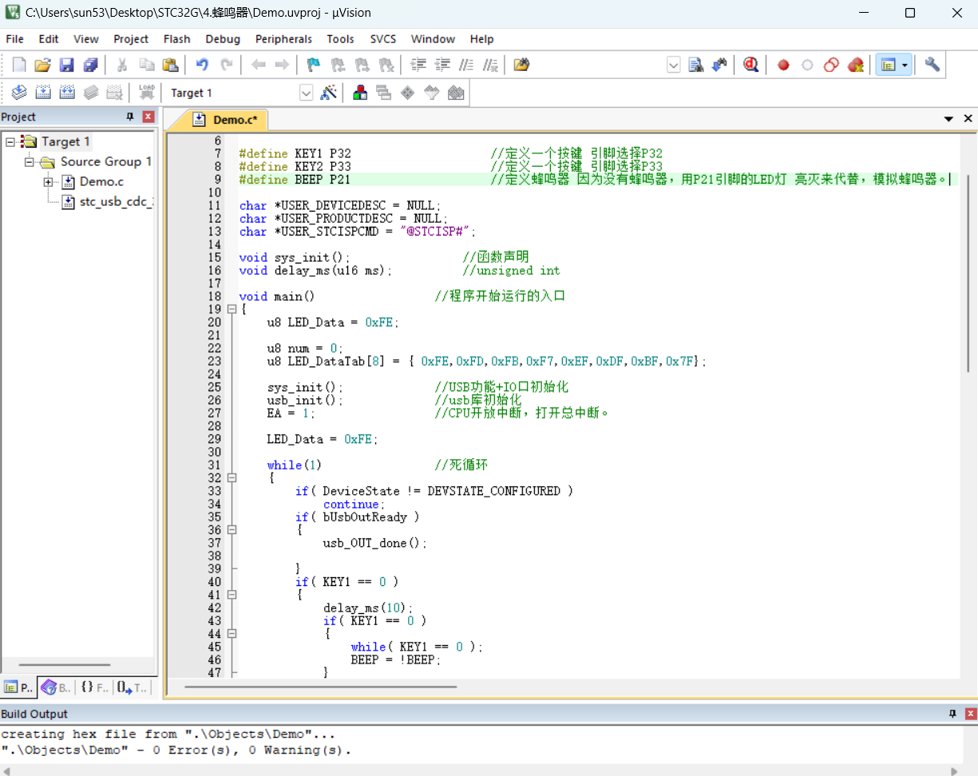
Task: Pin the Project panel with autohide pushpin
Action: 130,117
